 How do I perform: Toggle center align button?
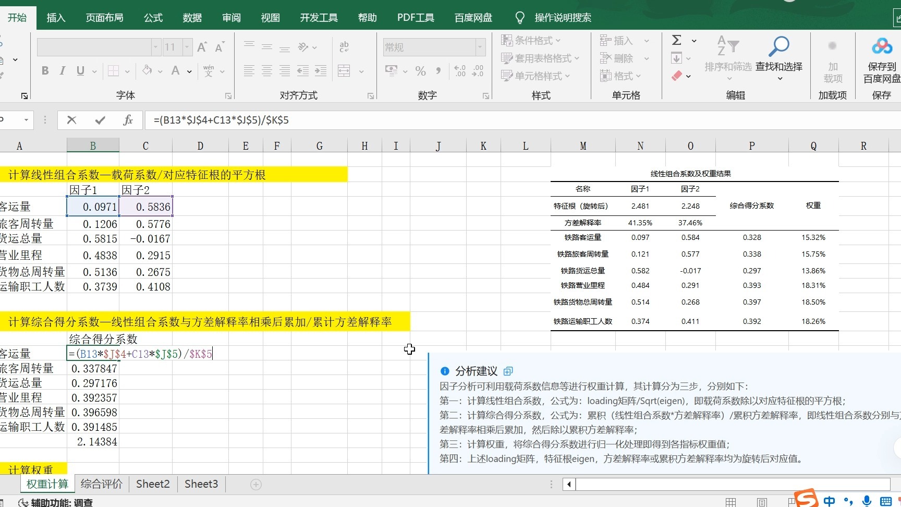tap(267, 71)
